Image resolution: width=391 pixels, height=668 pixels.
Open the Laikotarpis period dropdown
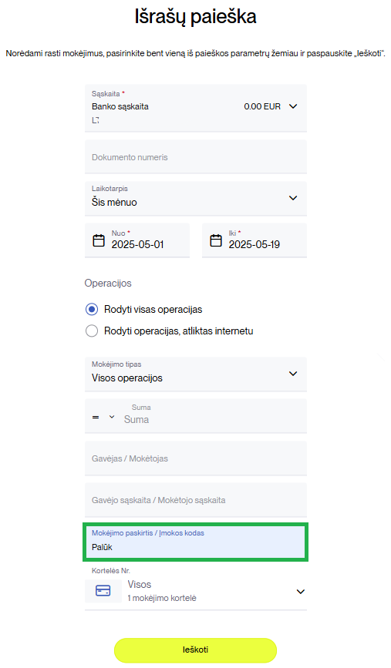196,198
